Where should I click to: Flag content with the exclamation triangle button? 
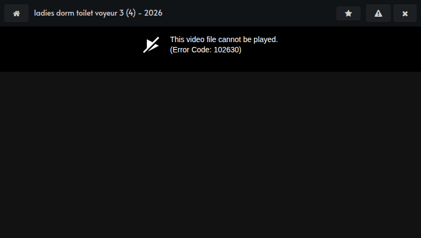(378, 13)
